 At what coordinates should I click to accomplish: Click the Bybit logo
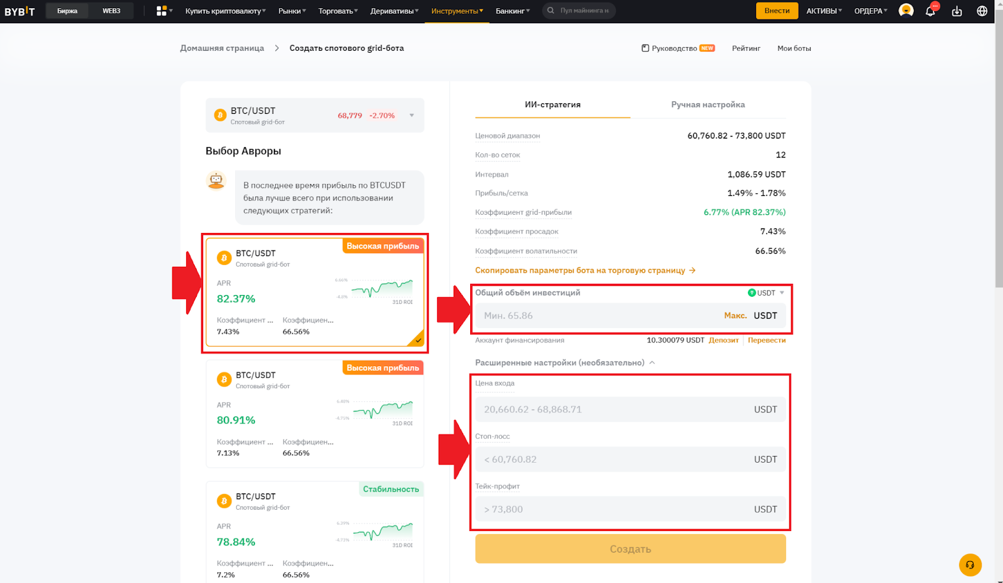(20, 11)
